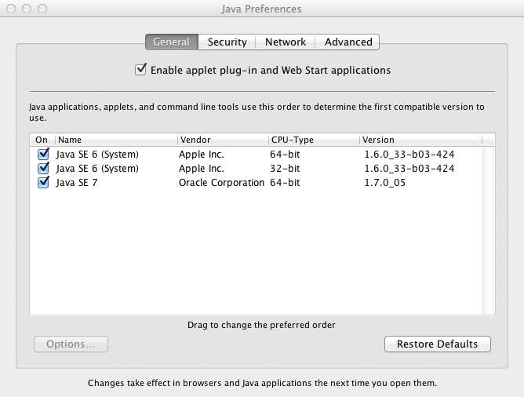Click version 1.6.0_33-b03-424 in the 32-bit row
The height and width of the screenshot is (397, 524).
pos(409,169)
